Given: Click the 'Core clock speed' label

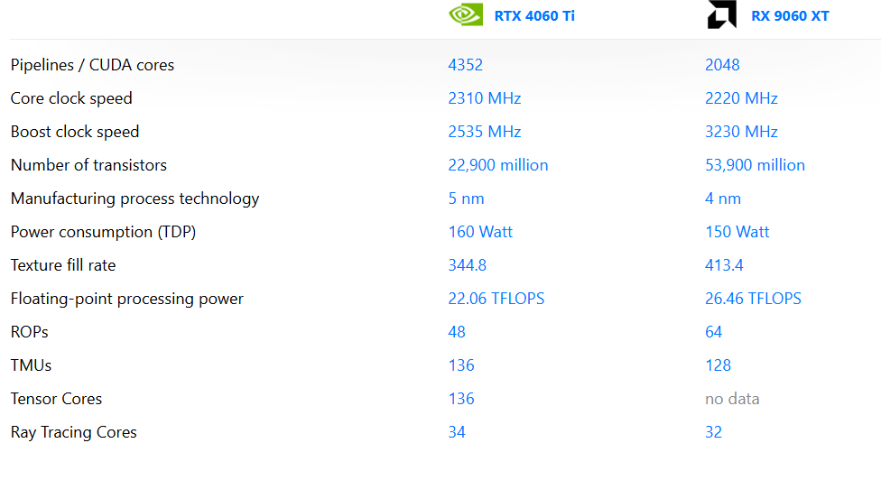Looking at the screenshot, I should coord(71,98).
